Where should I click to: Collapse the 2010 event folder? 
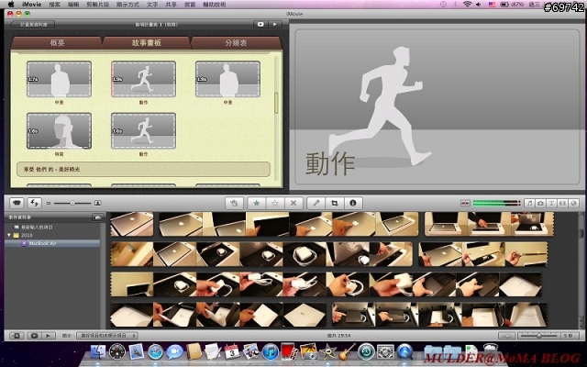coord(9,235)
